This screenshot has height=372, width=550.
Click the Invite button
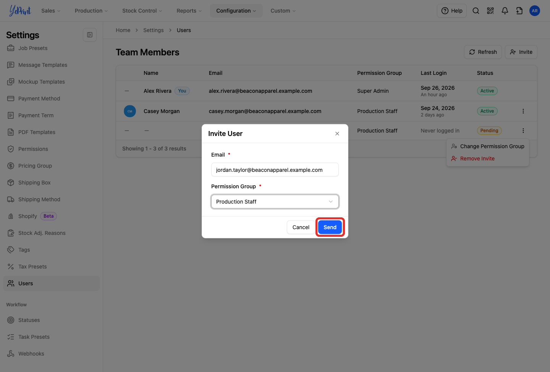(521, 52)
